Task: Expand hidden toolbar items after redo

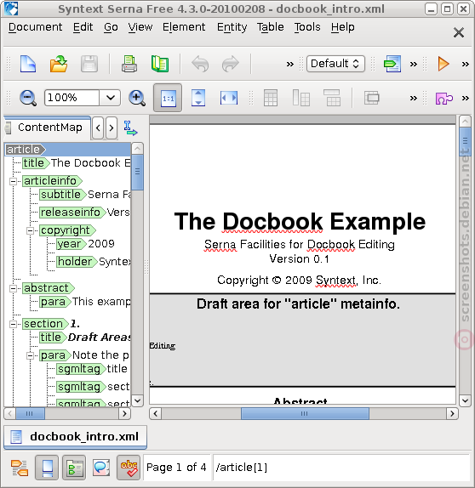Action: (290, 64)
